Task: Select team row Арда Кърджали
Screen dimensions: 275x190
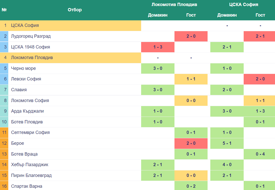Action: coord(137,111)
